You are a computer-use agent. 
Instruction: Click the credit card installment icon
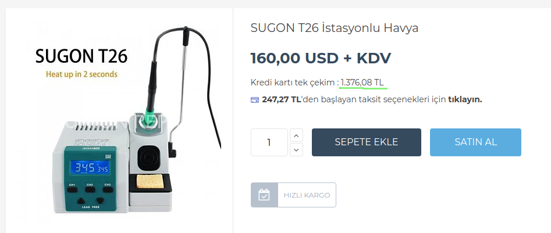click(255, 100)
